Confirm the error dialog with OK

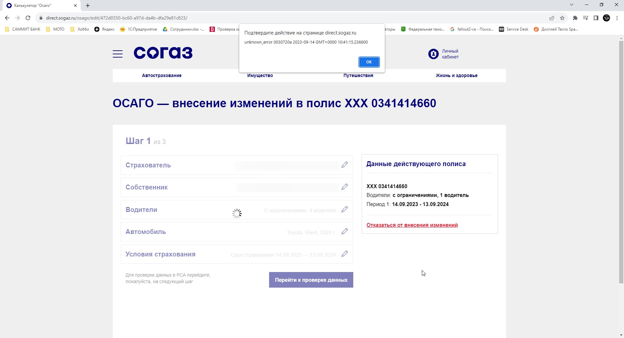[x=369, y=62]
